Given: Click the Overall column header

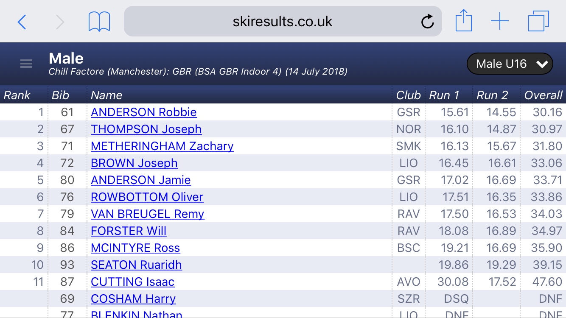Looking at the screenshot, I should click(x=543, y=95).
